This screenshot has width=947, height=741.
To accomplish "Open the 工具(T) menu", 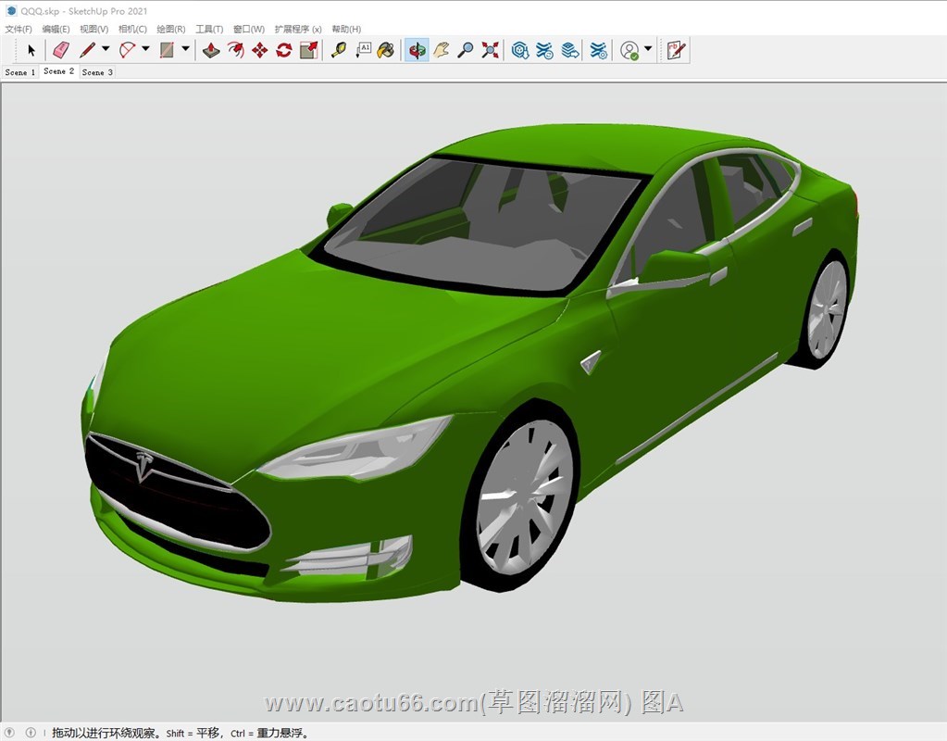I will [209, 29].
